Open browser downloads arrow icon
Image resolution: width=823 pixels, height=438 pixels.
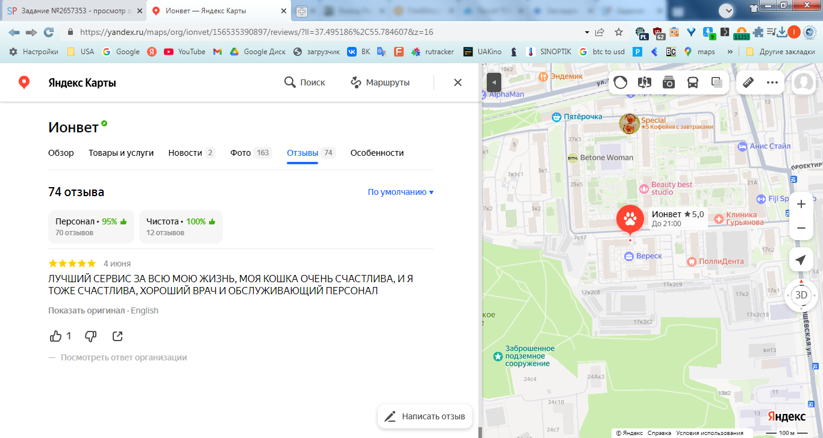[x=781, y=32]
